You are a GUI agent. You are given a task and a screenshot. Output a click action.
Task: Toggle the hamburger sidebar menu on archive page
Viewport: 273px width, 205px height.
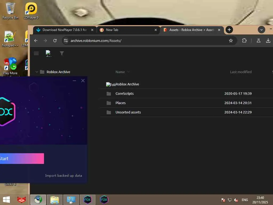point(36,53)
